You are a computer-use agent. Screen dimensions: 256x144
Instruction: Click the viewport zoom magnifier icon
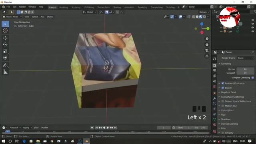click(207, 39)
